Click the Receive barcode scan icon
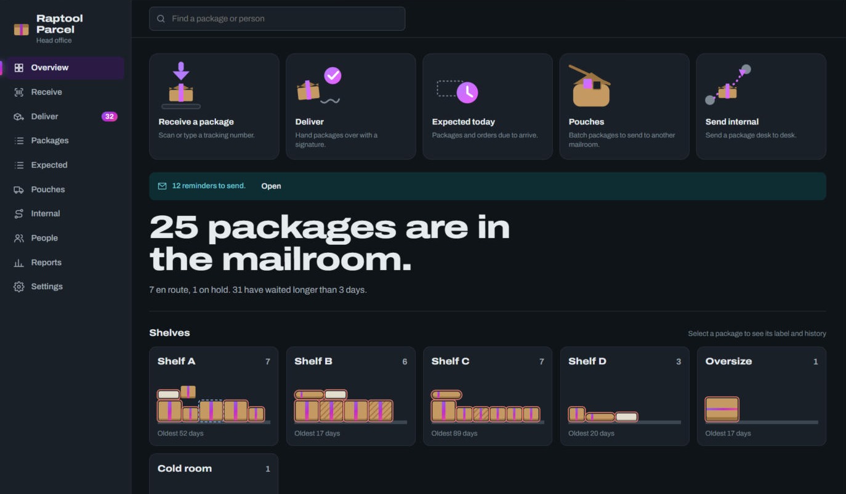The width and height of the screenshot is (846, 494). (19, 92)
